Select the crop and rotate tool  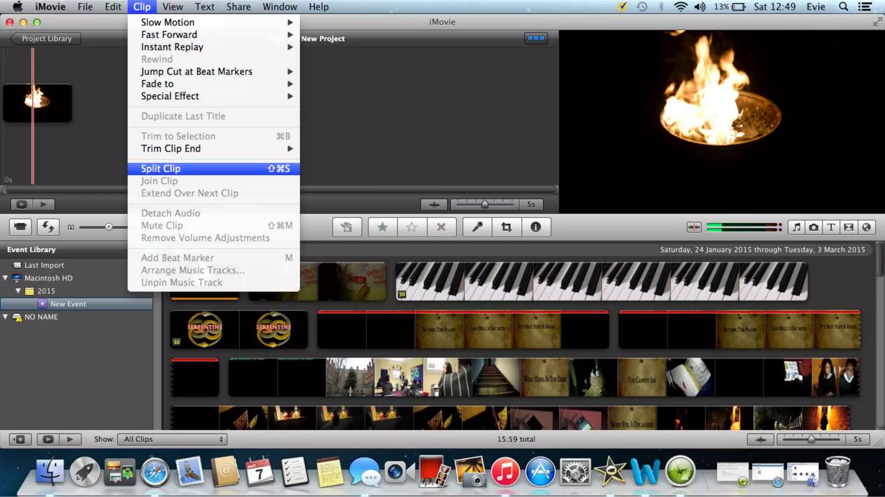(x=506, y=227)
